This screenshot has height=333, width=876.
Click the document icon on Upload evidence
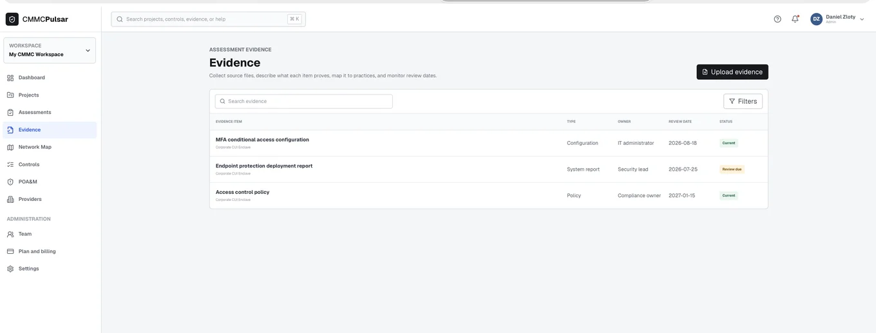pos(705,72)
